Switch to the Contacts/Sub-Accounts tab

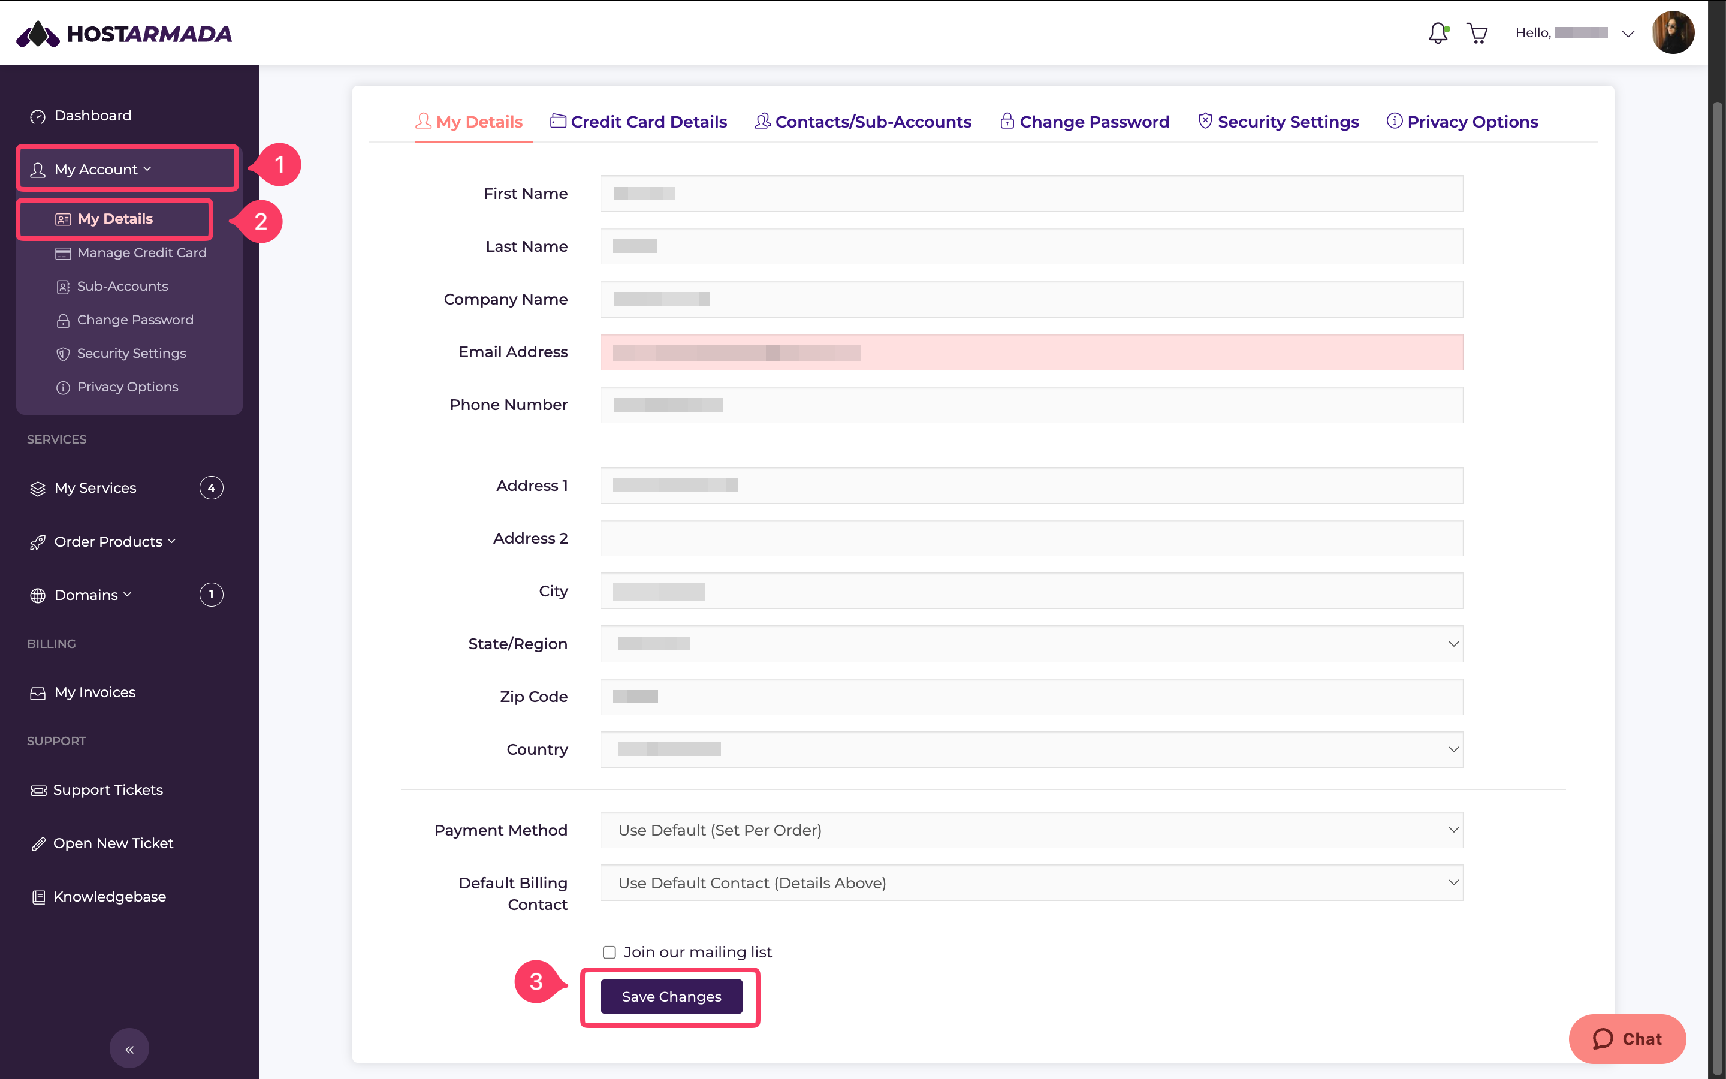(863, 122)
